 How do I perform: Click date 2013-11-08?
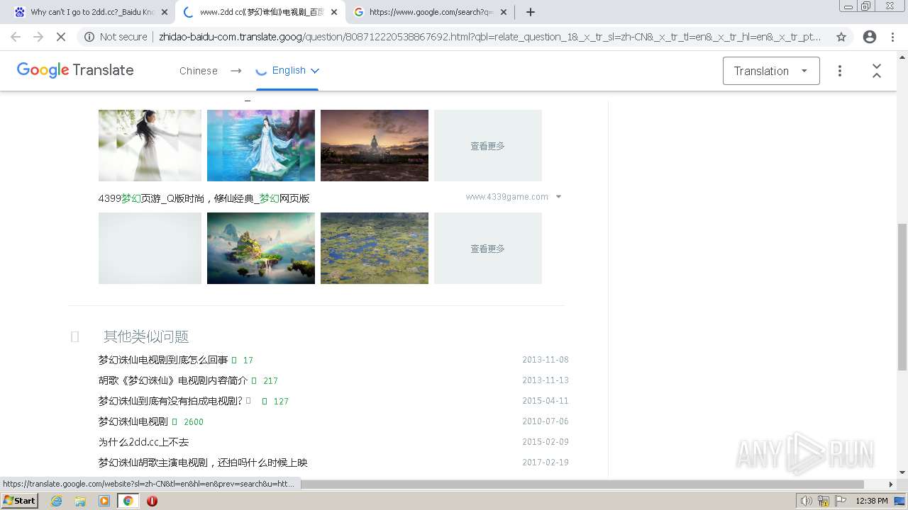click(546, 360)
